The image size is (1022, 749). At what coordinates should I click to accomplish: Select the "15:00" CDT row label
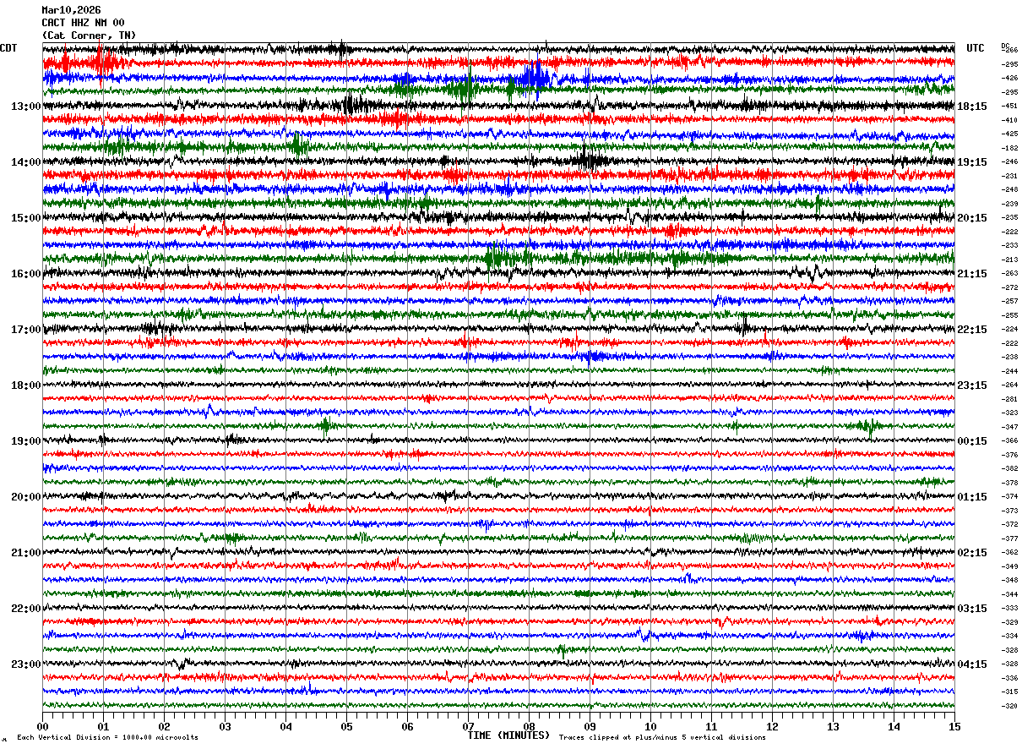[x=26, y=218]
